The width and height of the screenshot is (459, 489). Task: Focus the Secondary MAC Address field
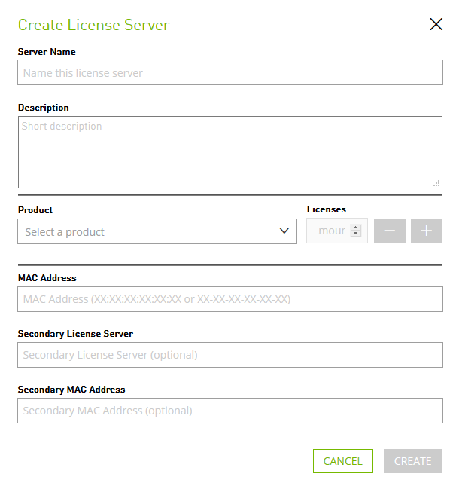(x=229, y=411)
